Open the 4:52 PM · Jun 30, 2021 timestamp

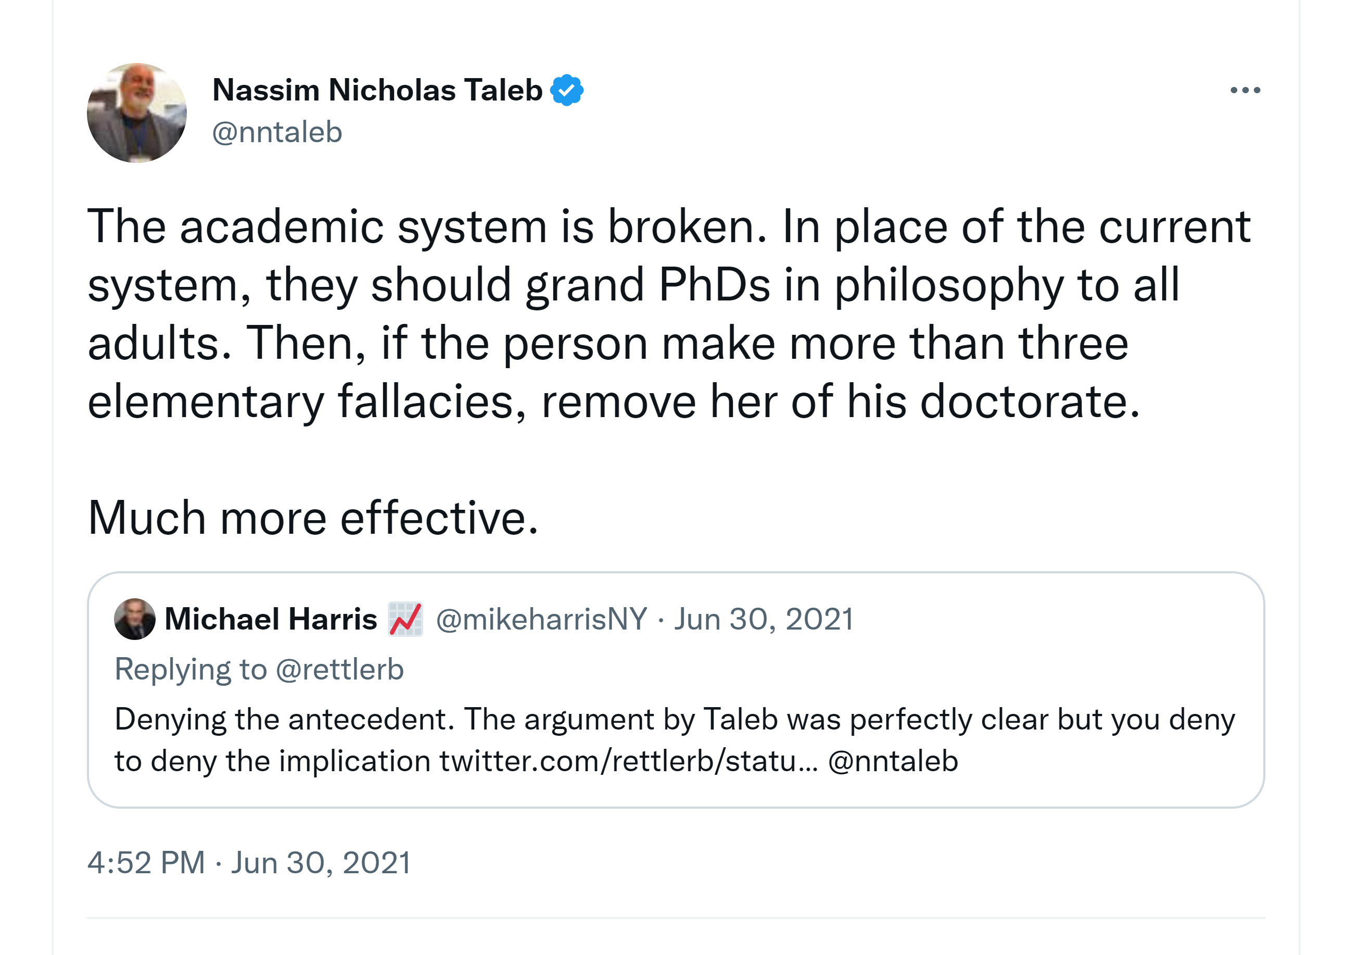click(249, 863)
